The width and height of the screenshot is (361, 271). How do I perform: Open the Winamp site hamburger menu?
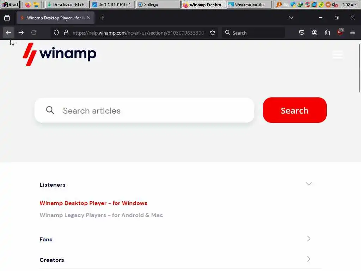coord(338,55)
